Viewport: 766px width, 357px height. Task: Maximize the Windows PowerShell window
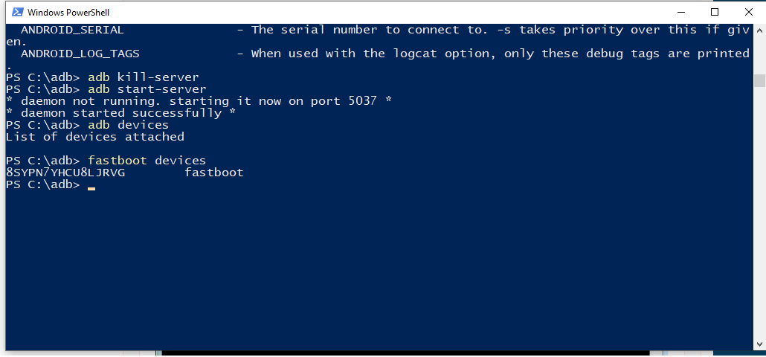pyautogui.click(x=715, y=12)
